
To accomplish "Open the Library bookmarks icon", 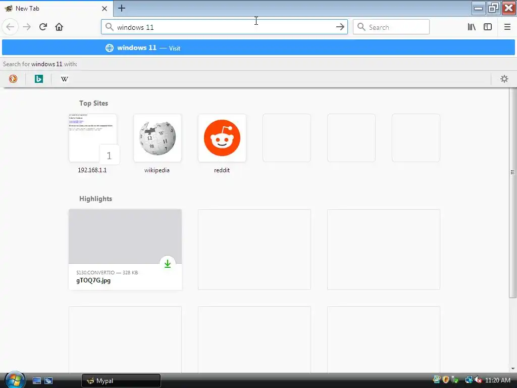I will [472, 27].
